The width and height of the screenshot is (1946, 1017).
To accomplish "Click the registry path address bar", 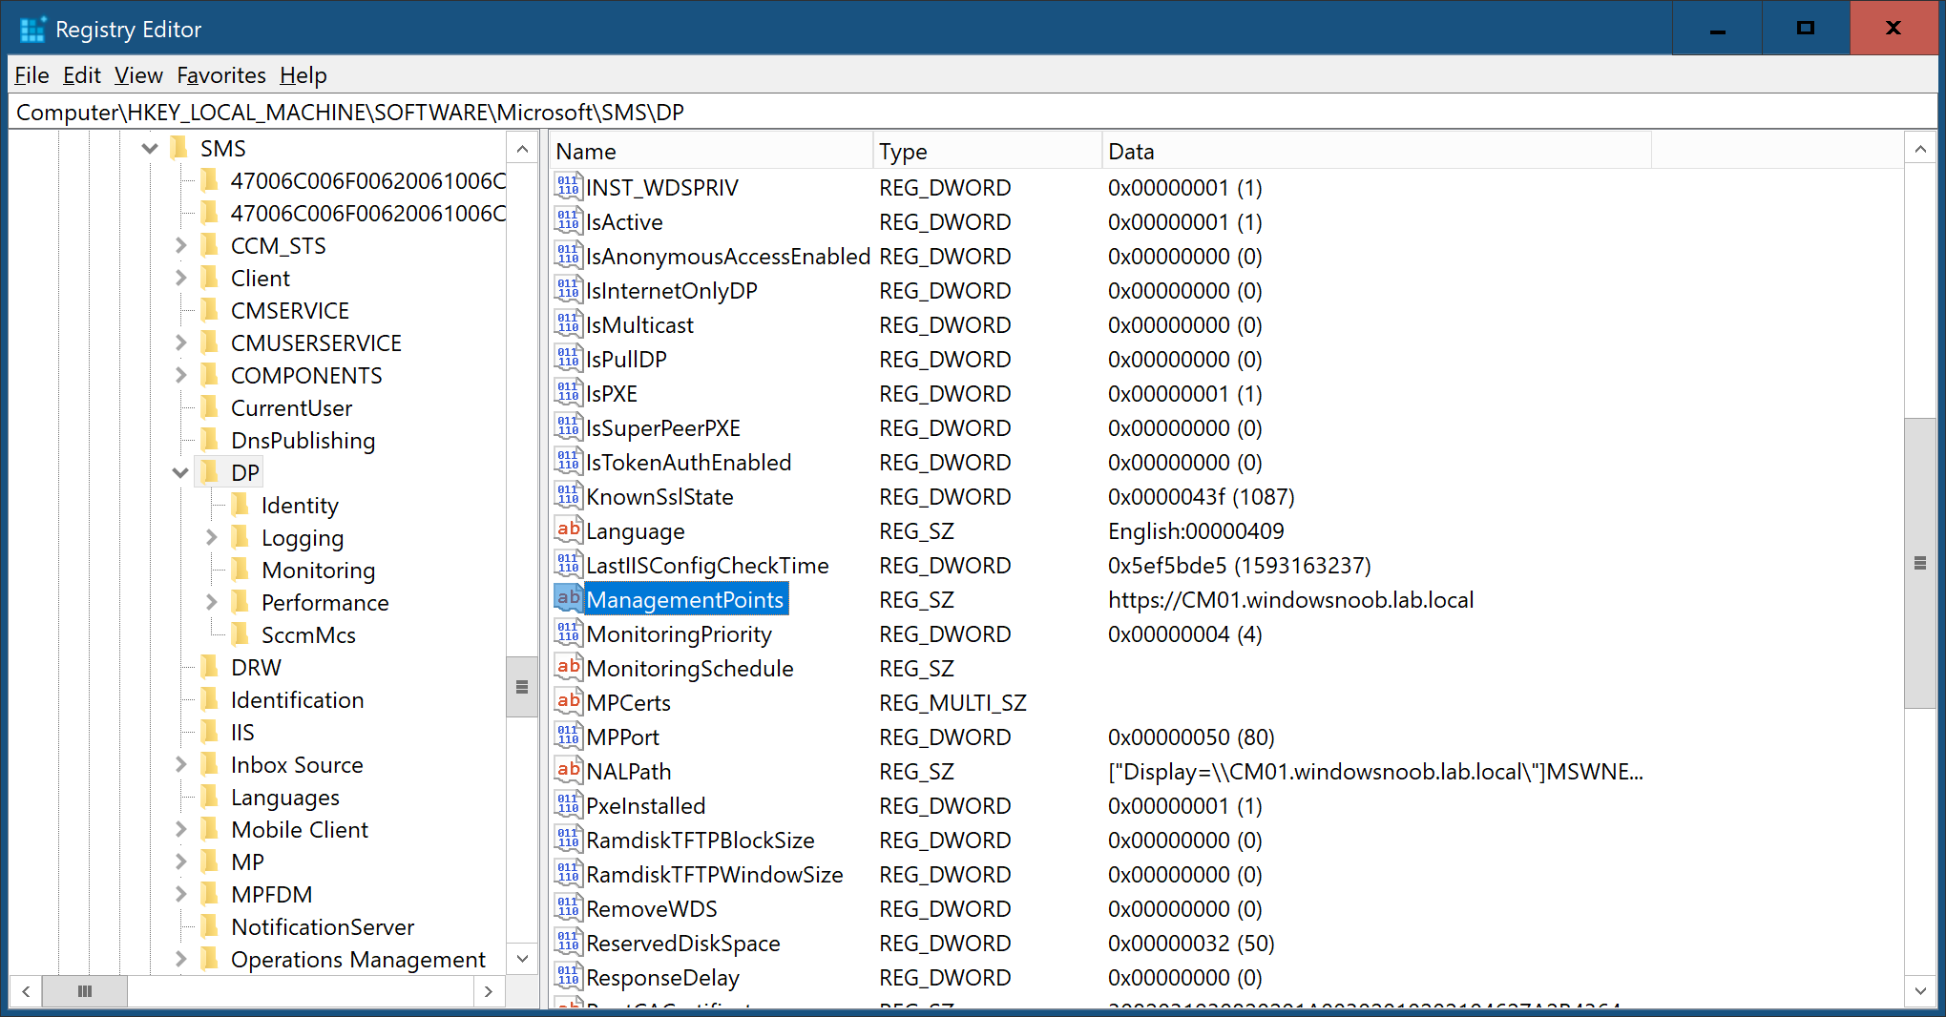I will (x=973, y=113).
